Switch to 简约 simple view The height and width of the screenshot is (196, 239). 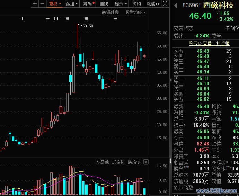pyautogui.click(x=137, y=4)
